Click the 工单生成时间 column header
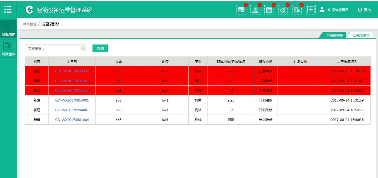 347,61
